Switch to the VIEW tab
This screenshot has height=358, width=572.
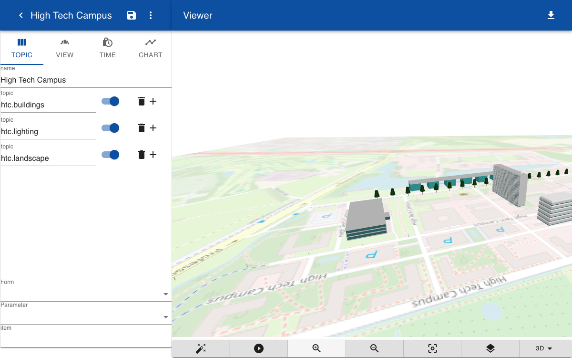click(x=65, y=48)
